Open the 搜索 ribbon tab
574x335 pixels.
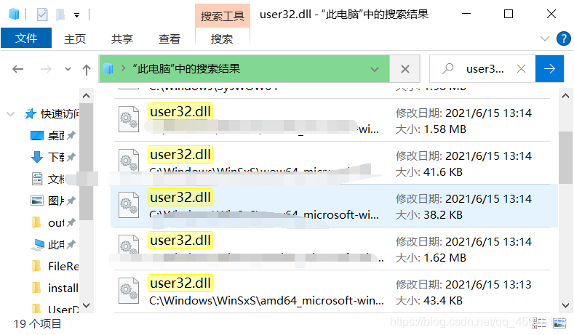tap(222, 39)
